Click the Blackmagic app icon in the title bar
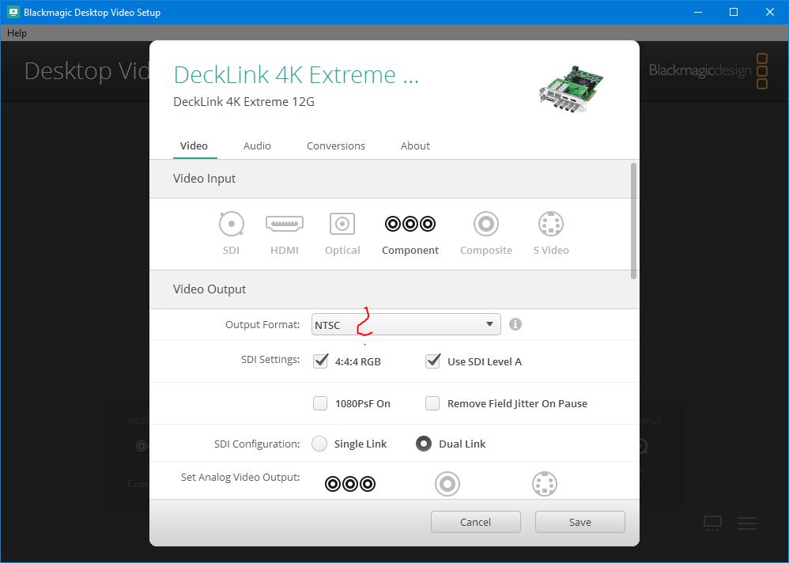 (13, 12)
